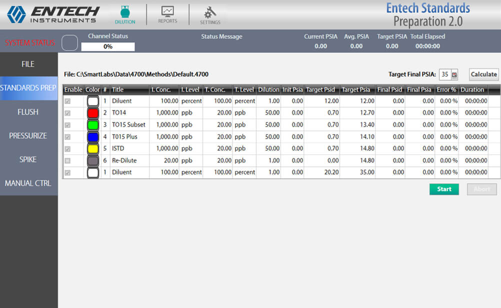Toggle Enable checkbox for TO15 Subset row
The image size is (501, 308).
67,125
